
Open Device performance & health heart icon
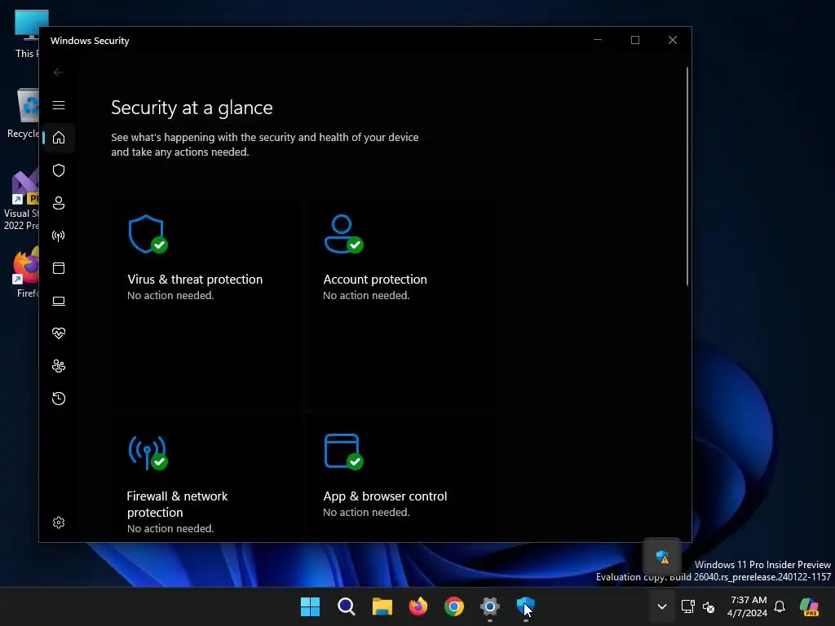pos(59,333)
